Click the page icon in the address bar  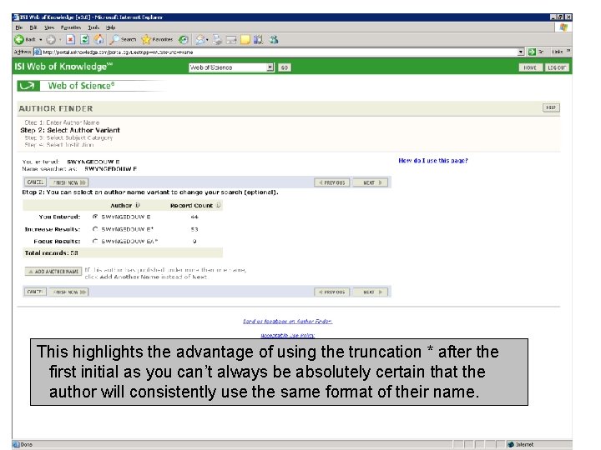(x=38, y=52)
